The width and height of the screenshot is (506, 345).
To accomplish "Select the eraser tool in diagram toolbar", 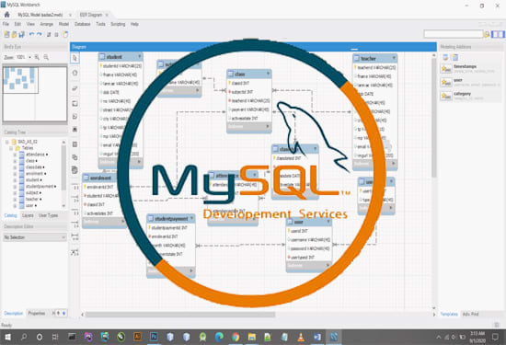I will tap(75, 88).
